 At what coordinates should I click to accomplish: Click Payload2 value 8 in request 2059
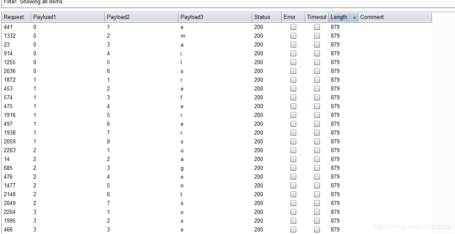[108, 141]
